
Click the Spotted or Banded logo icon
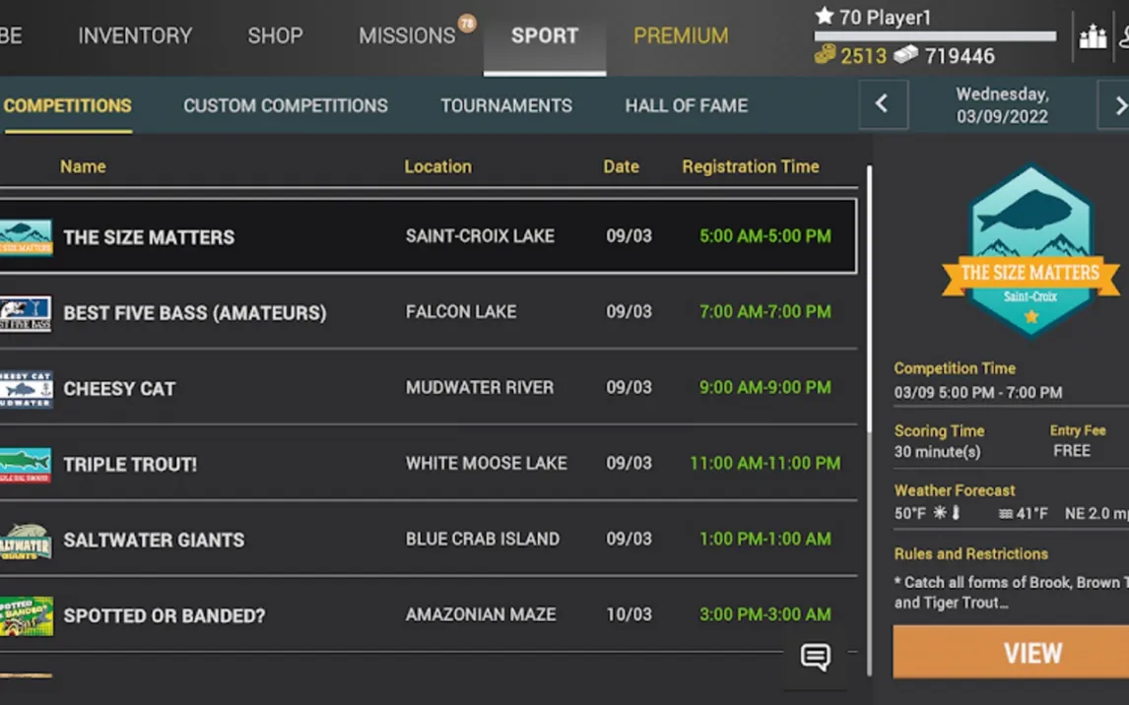pyautogui.click(x=26, y=615)
